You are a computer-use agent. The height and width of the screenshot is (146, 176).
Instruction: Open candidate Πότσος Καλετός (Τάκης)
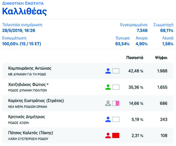point(31,133)
